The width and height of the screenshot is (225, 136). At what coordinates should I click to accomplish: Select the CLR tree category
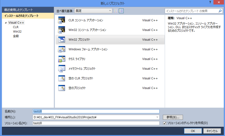tap(16, 27)
